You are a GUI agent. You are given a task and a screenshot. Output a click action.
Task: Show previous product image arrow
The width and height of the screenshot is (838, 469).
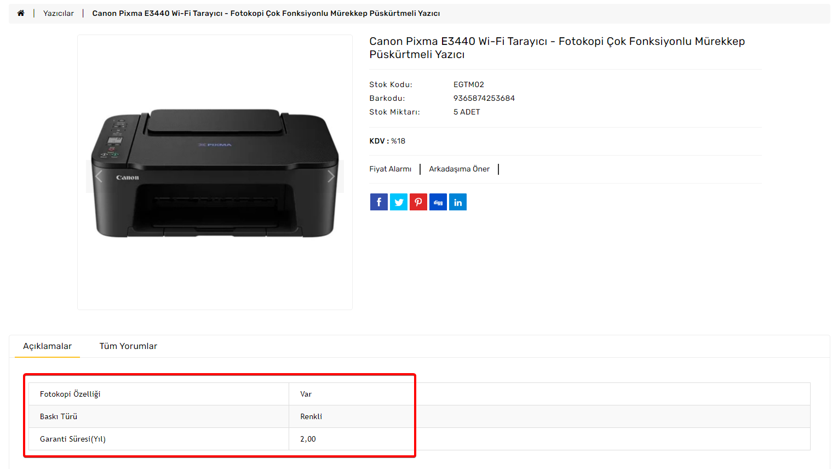coord(99,176)
